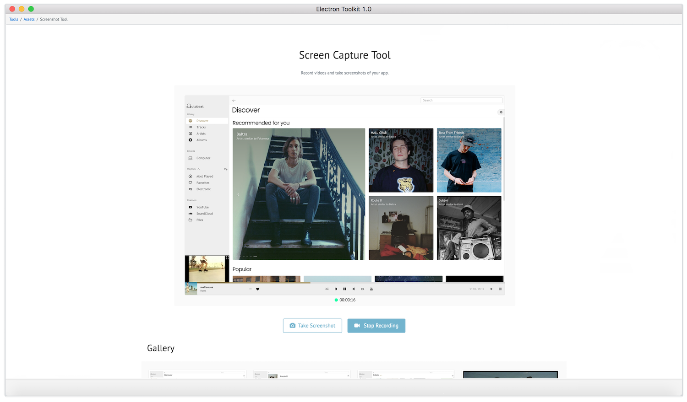Toggle repeat in the player bar
Image resolution: width=687 pixels, height=402 pixels.
pos(362,289)
